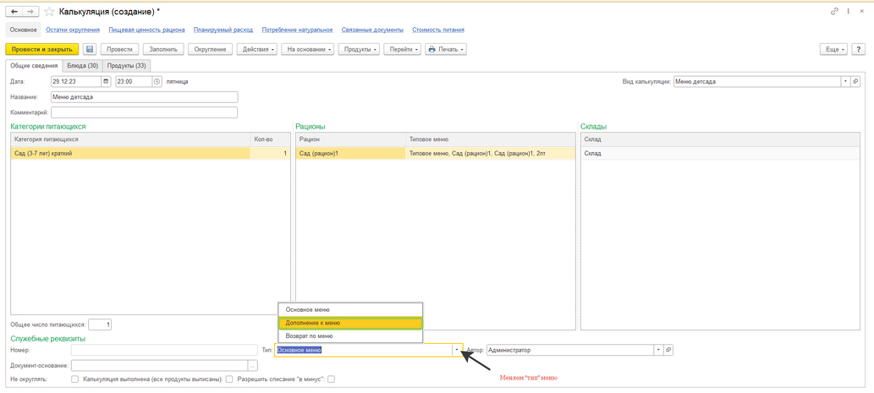Viewport: 874px width, 393px height.
Task: Toggle the Не округлять checkbox
Action: 74,379
